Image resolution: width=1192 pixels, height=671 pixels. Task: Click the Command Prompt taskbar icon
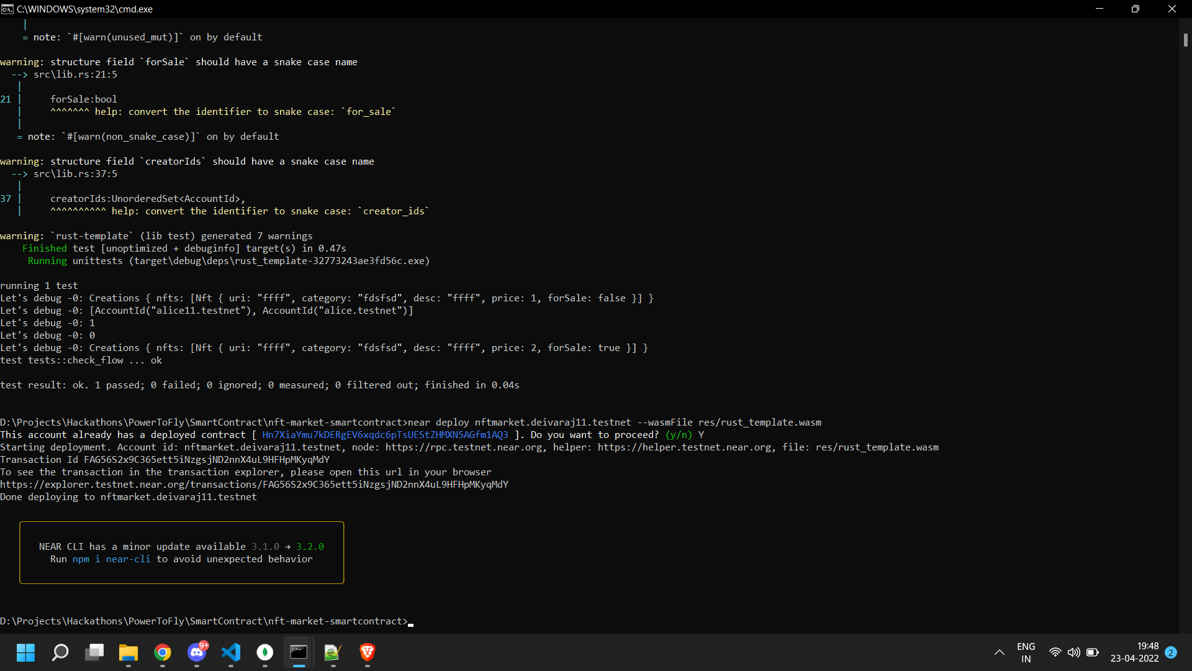pos(299,652)
